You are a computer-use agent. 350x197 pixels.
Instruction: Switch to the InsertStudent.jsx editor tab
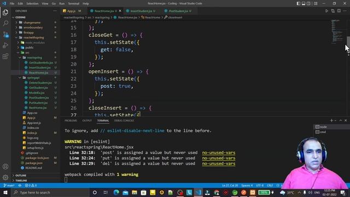coord(141,11)
